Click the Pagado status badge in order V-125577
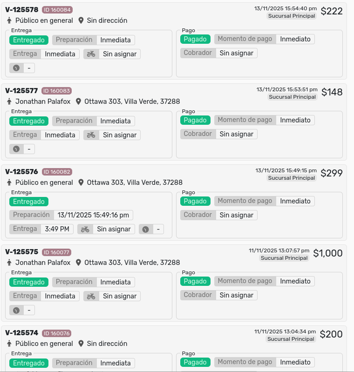 [195, 120]
